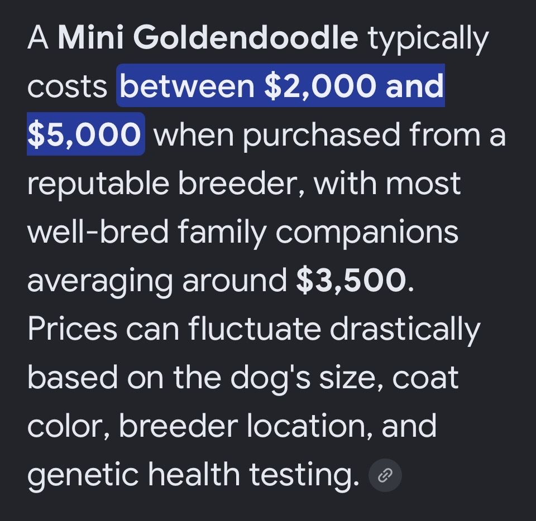This screenshot has width=536, height=521.
Task: Click the word "typically" in first line
Action: [x=428, y=39]
